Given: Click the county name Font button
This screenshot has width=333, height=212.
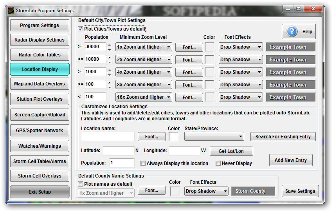Looking at the screenshot, I should click(x=151, y=190).
